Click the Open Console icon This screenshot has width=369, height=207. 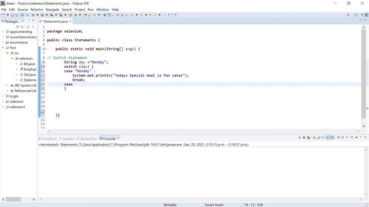pos(352,137)
